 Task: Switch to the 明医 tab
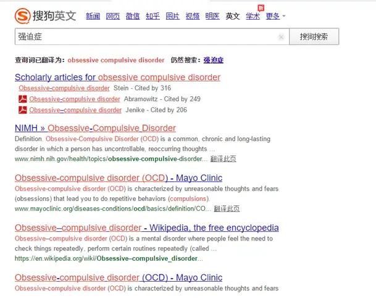click(212, 16)
